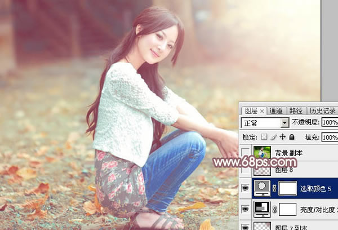The height and width of the screenshot is (230, 338).
Task: Click the 亮度/对比度 adjustment icon
Action: (262, 209)
